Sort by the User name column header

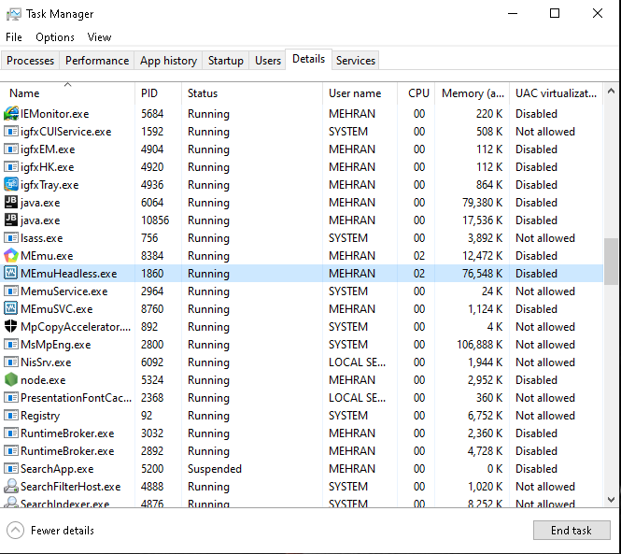(360, 93)
